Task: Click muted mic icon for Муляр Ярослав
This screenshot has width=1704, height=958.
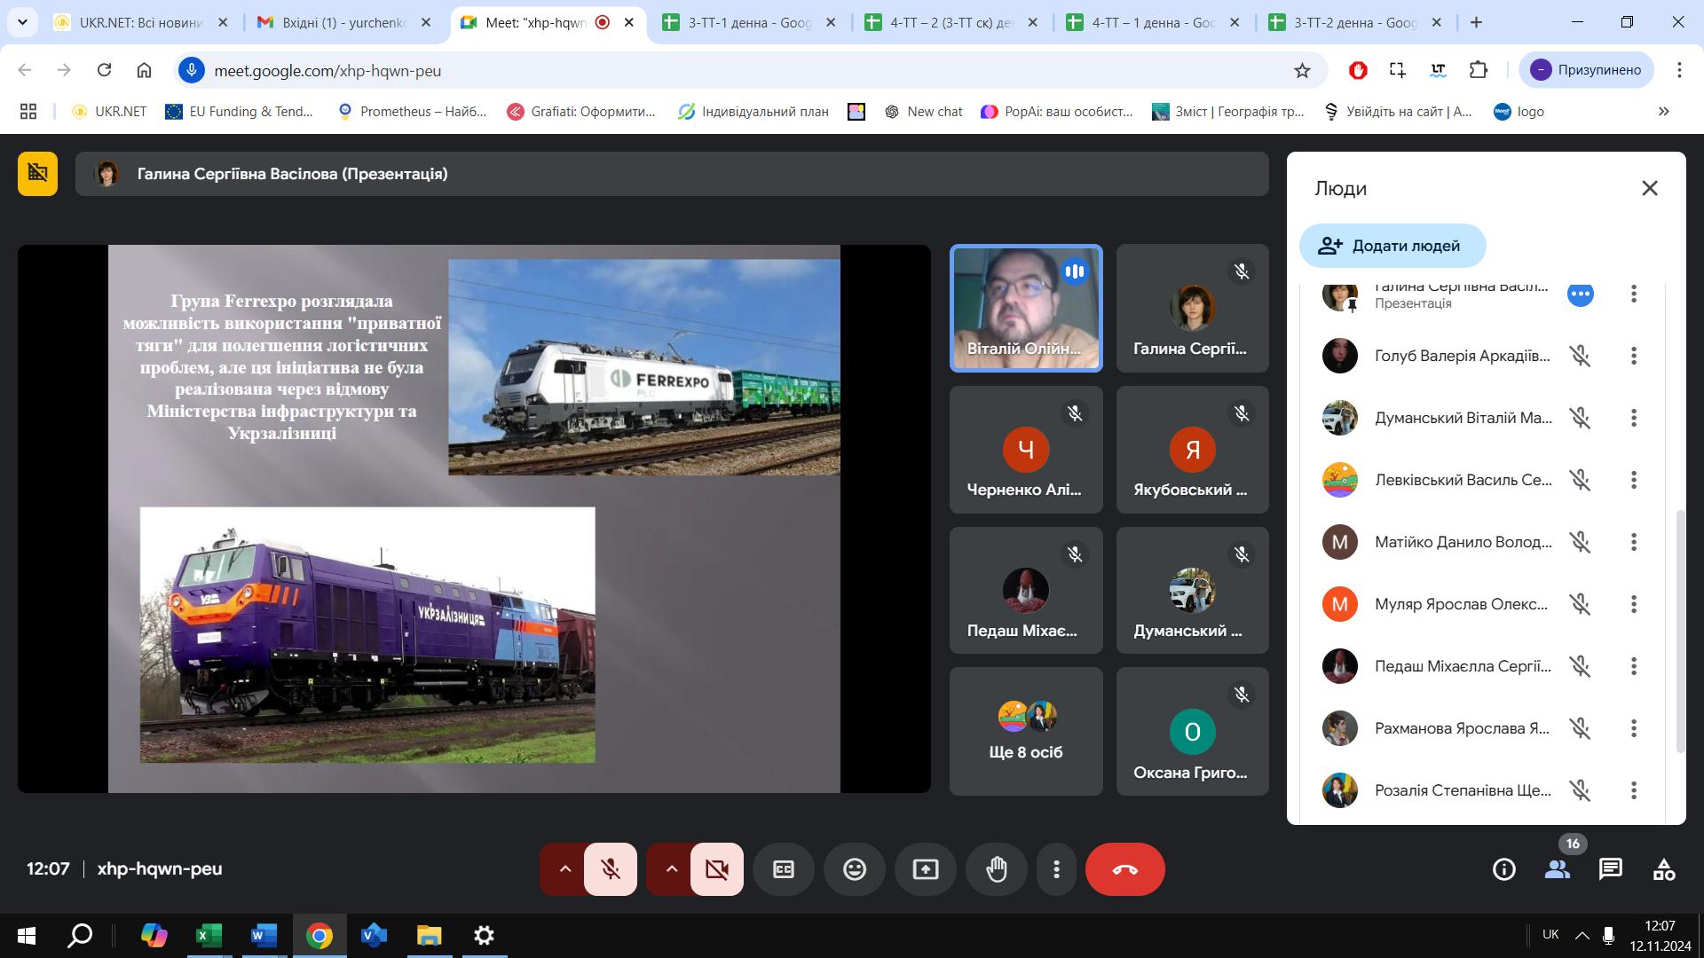Action: (x=1580, y=604)
